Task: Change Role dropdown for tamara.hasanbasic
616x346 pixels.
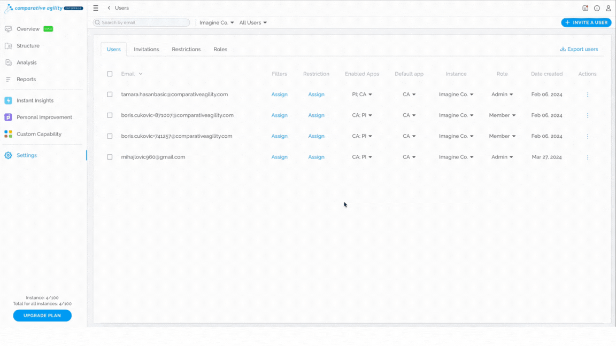Action: (502, 95)
